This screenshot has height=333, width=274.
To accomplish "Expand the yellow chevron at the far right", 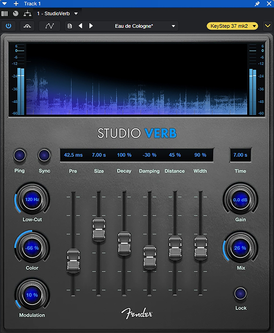I will pyautogui.click(x=267, y=26).
